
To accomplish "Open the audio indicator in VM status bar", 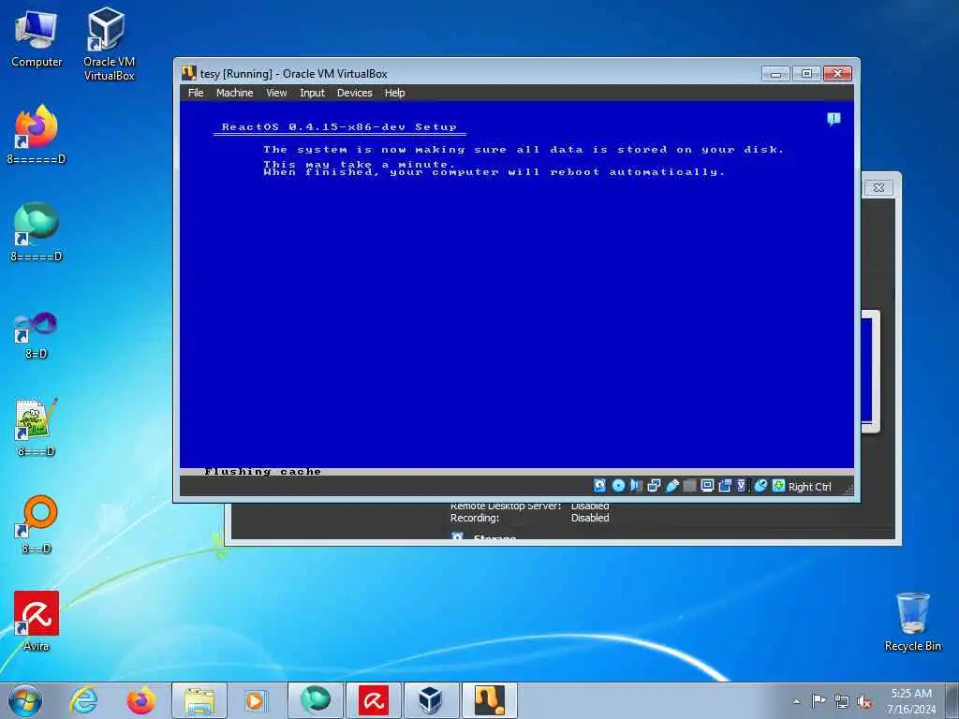I will click(x=636, y=486).
